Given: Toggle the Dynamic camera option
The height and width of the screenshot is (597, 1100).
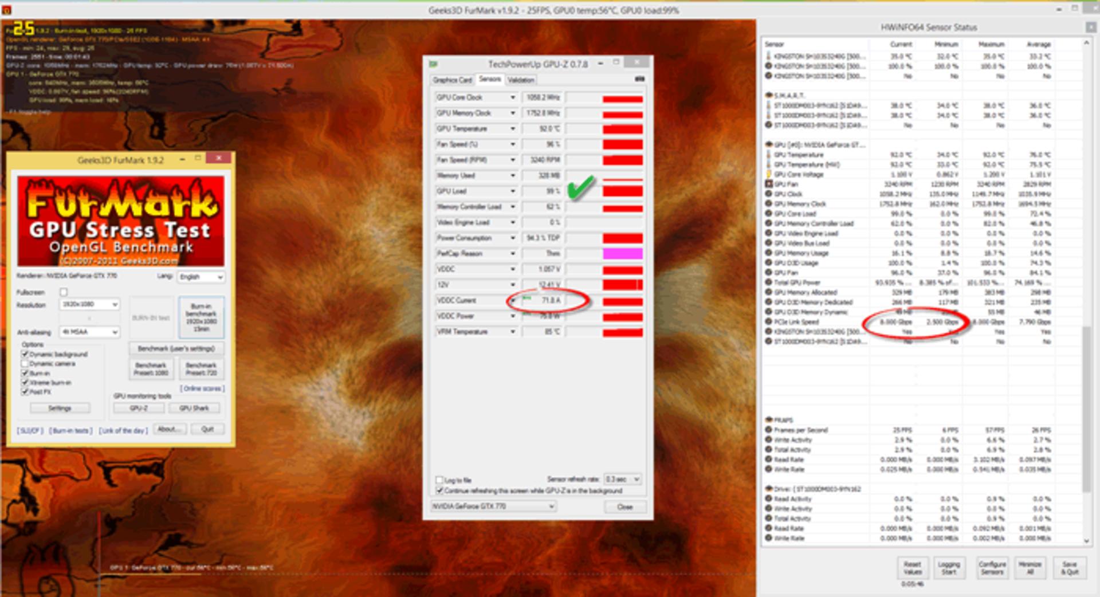Looking at the screenshot, I should coord(25,364).
